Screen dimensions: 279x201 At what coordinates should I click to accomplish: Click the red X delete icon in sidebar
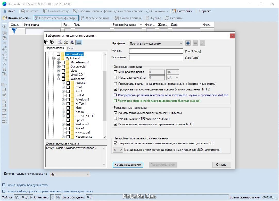4,64
